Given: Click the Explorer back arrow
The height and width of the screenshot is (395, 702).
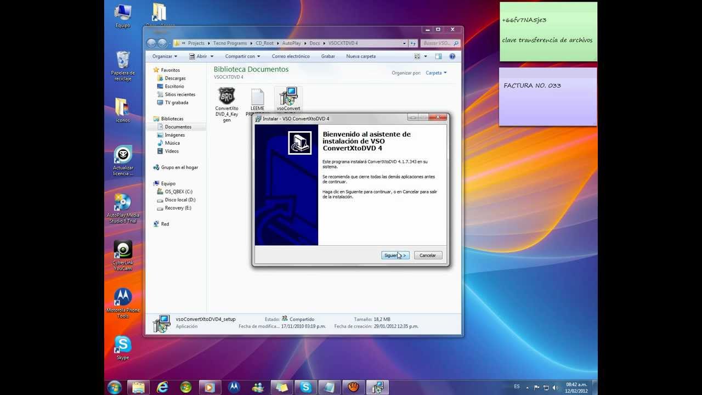Looking at the screenshot, I should (x=152, y=43).
